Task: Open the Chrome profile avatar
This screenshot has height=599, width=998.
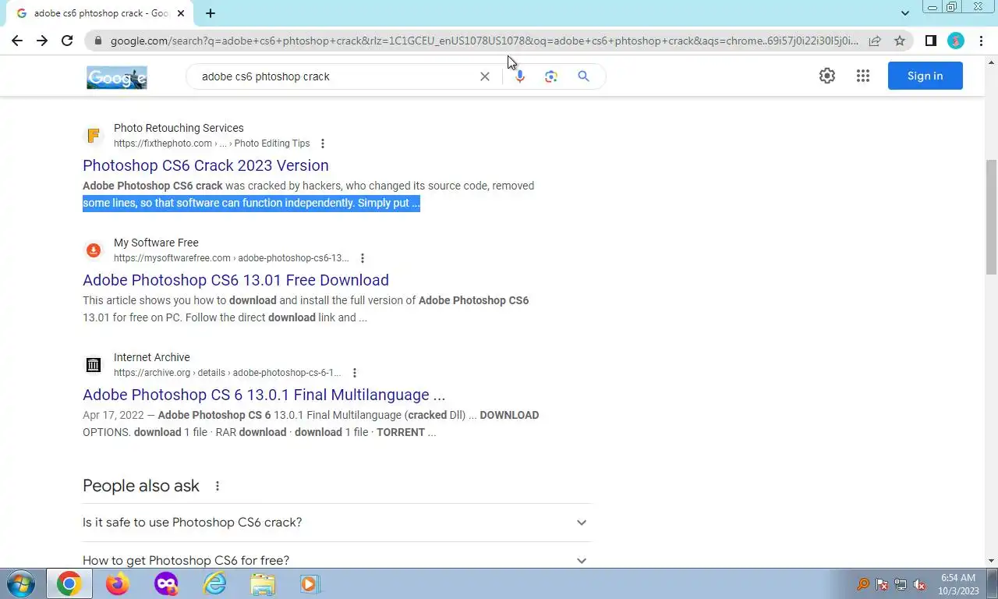Action: point(956,41)
